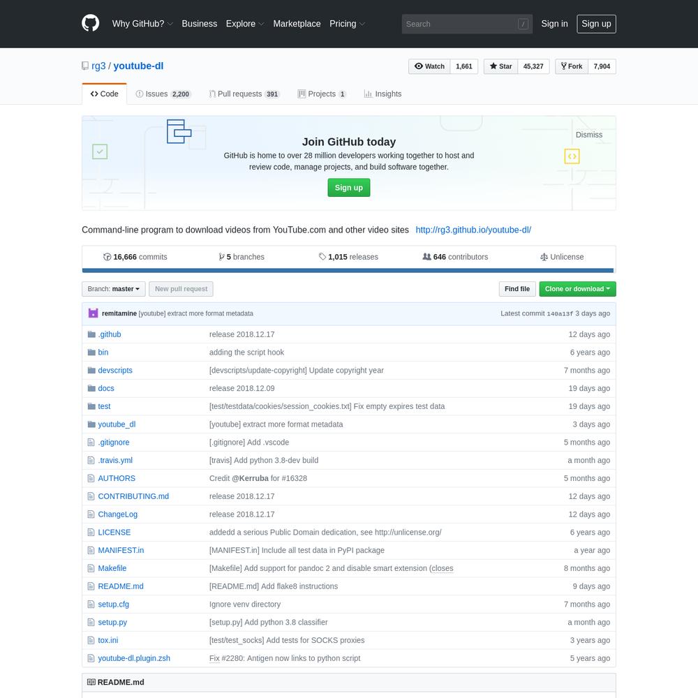The width and height of the screenshot is (698, 698).
Task: Click the yellow code brackets icon in banner
Action: 572,156
